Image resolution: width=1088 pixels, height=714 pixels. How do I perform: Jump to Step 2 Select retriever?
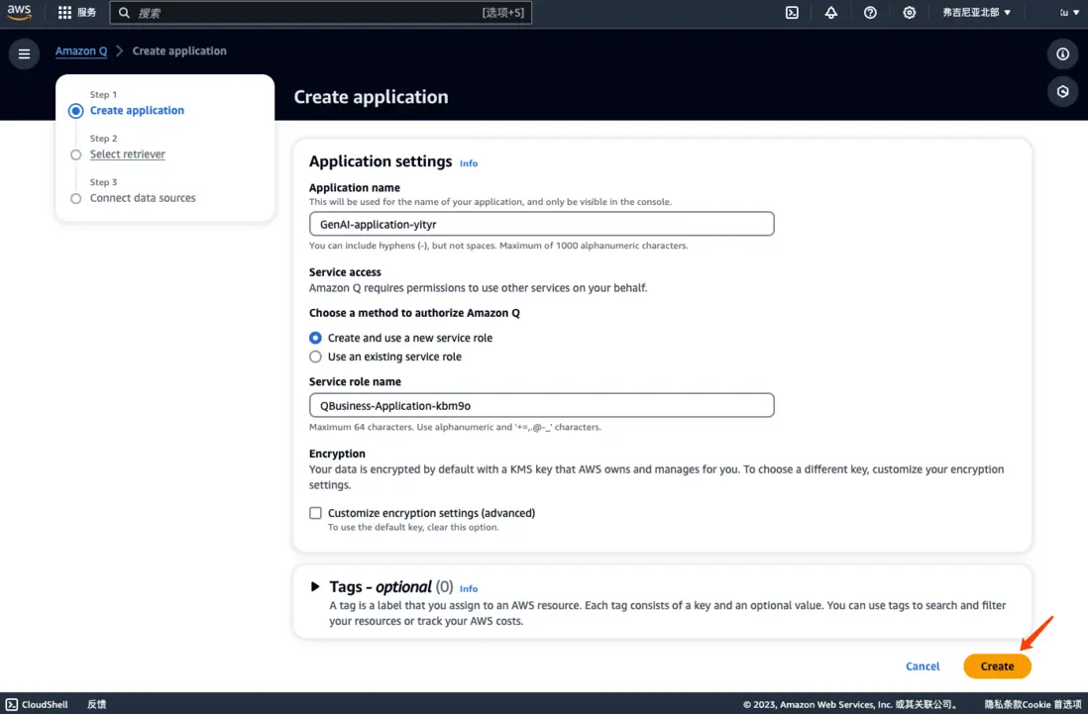click(x=128, y=154)
